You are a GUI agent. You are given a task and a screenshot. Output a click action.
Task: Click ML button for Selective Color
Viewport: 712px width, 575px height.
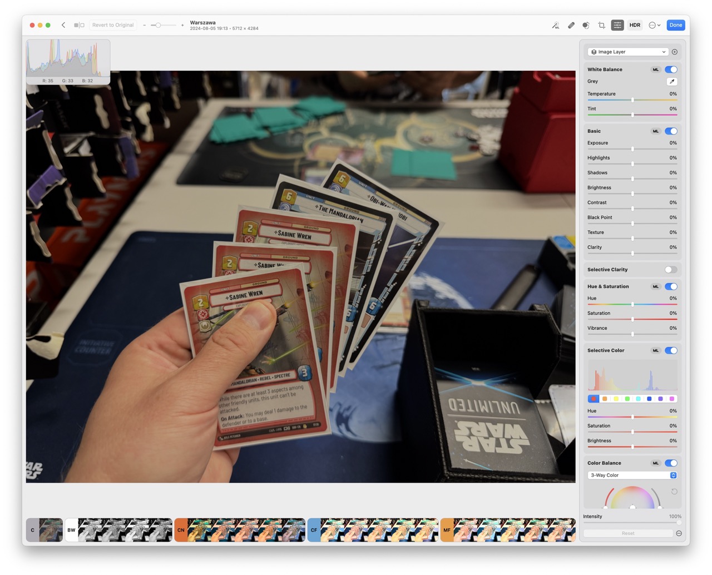(x=656, y=350)
